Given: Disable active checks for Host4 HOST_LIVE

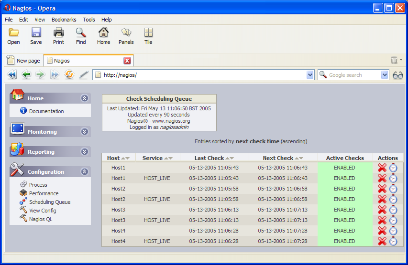Looking at the screenshot, I should click(x=382, y=241).
